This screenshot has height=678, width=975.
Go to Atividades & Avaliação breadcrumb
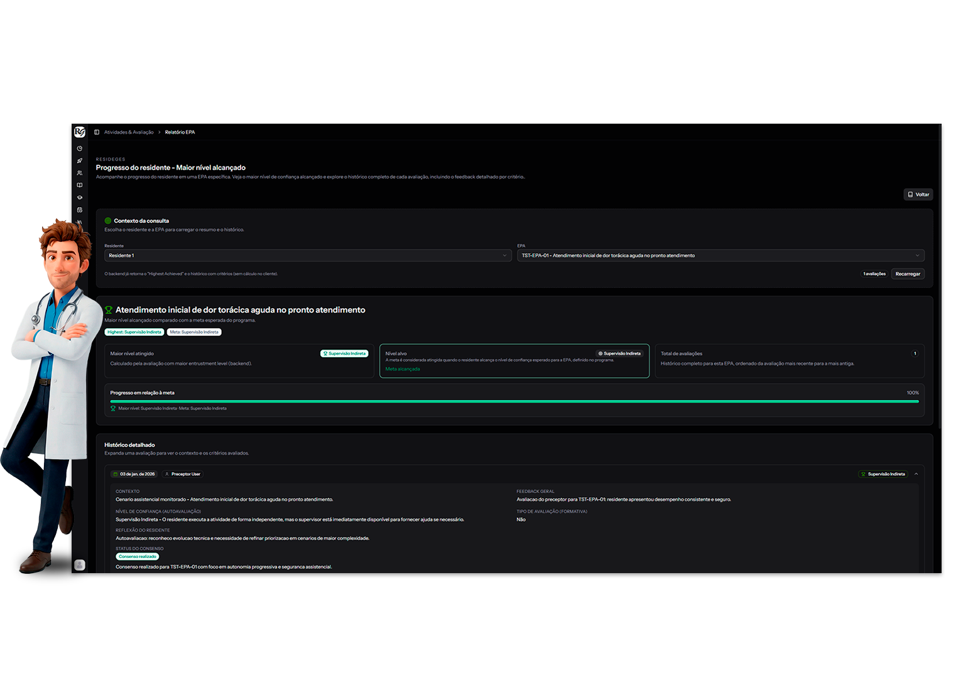click(x=129, y=132)
